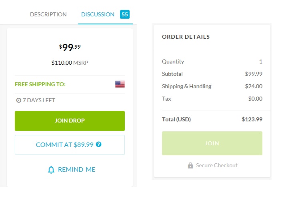
Task: Click the question mark help icon
Action: point(99,145)
